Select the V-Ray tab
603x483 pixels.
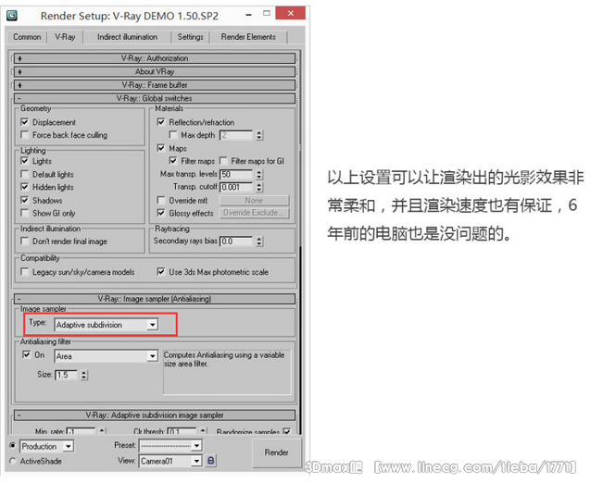65,37
